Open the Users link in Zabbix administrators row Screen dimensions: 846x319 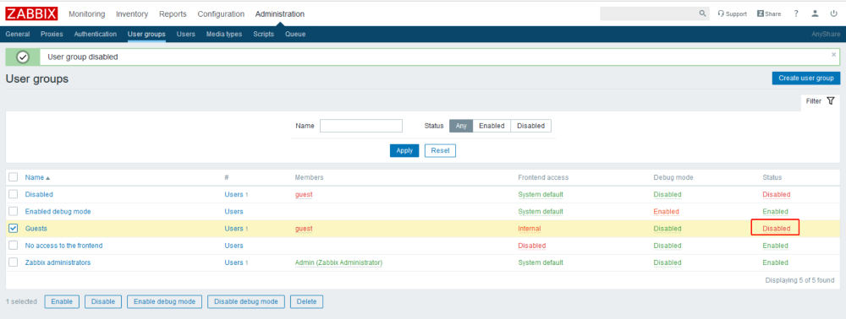click(x=233, y=262)
